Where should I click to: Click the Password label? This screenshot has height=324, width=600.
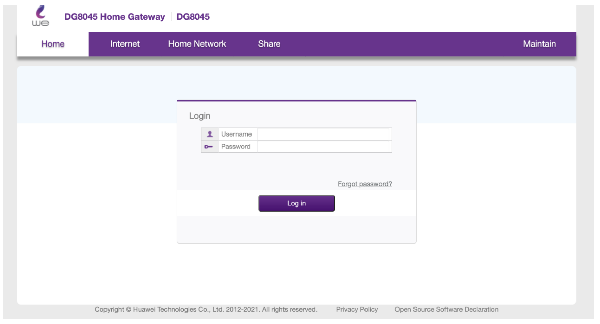click(236, 147)
